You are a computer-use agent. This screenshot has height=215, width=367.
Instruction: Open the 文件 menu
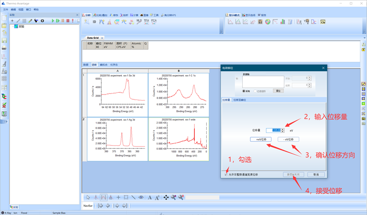(x=6, y=9)
